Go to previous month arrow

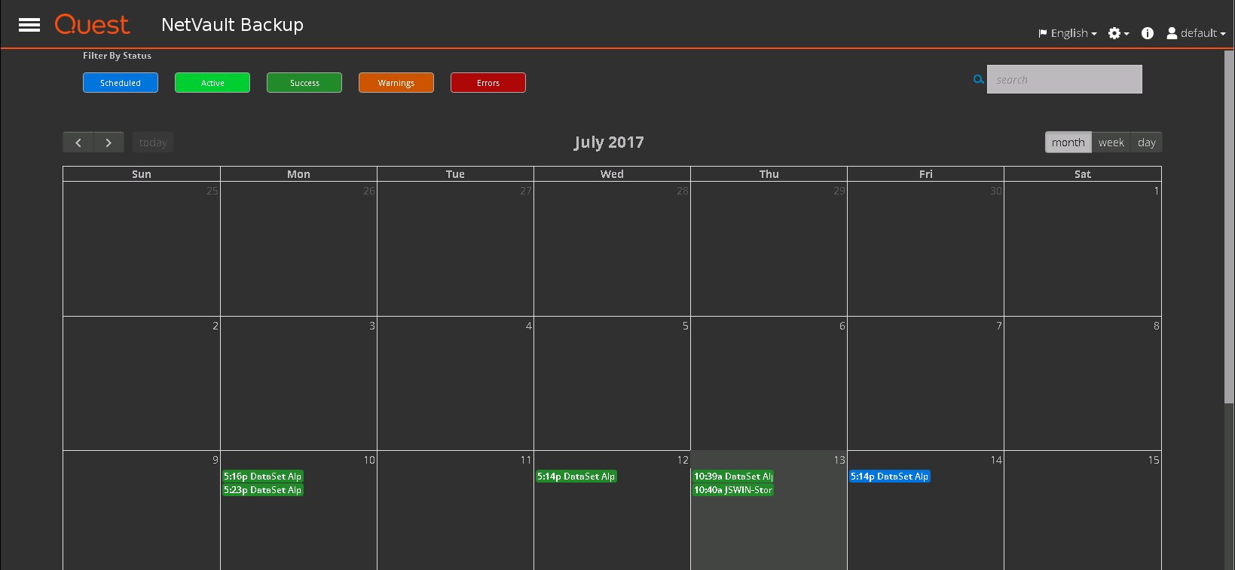click(78, 142)
